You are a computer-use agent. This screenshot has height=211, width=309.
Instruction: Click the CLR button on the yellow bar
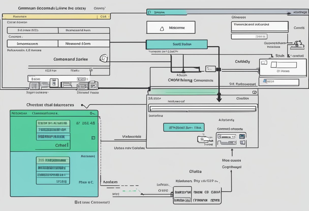click(103, 17)
